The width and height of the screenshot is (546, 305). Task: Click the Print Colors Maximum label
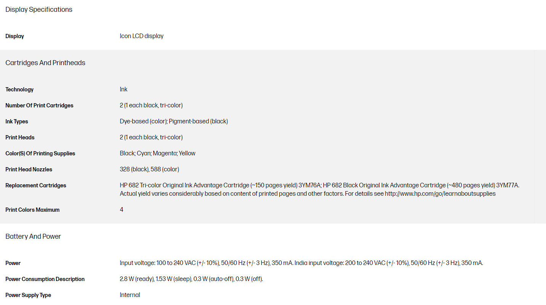[32, 210]
